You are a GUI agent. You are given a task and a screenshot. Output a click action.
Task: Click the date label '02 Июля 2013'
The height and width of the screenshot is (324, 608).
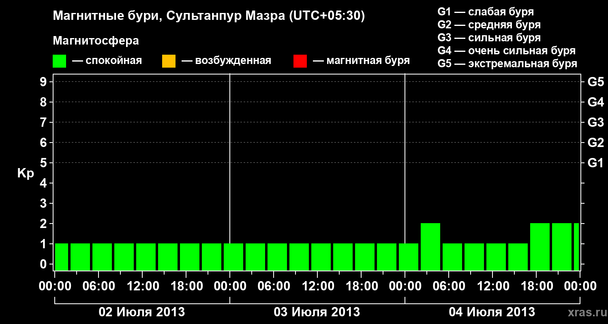coord(142,312)
